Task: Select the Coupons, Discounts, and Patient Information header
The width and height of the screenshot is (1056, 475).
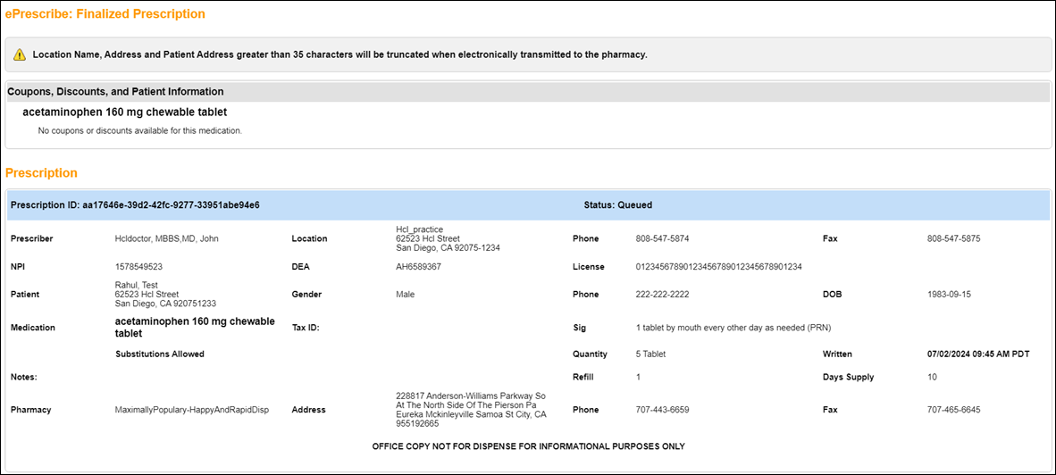Action: tap(116, 92)
